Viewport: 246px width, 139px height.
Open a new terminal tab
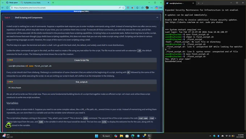click(x=199, y=3)
